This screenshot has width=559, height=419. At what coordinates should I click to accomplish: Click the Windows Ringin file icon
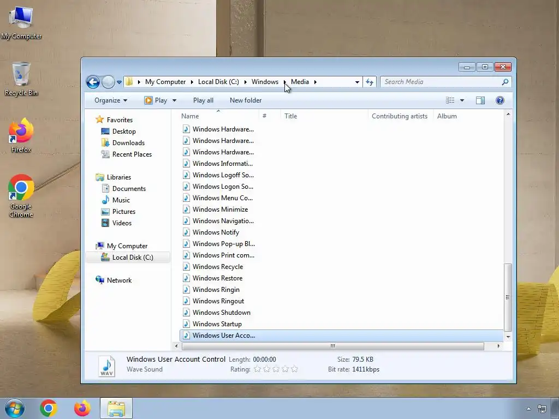(186, 289)
